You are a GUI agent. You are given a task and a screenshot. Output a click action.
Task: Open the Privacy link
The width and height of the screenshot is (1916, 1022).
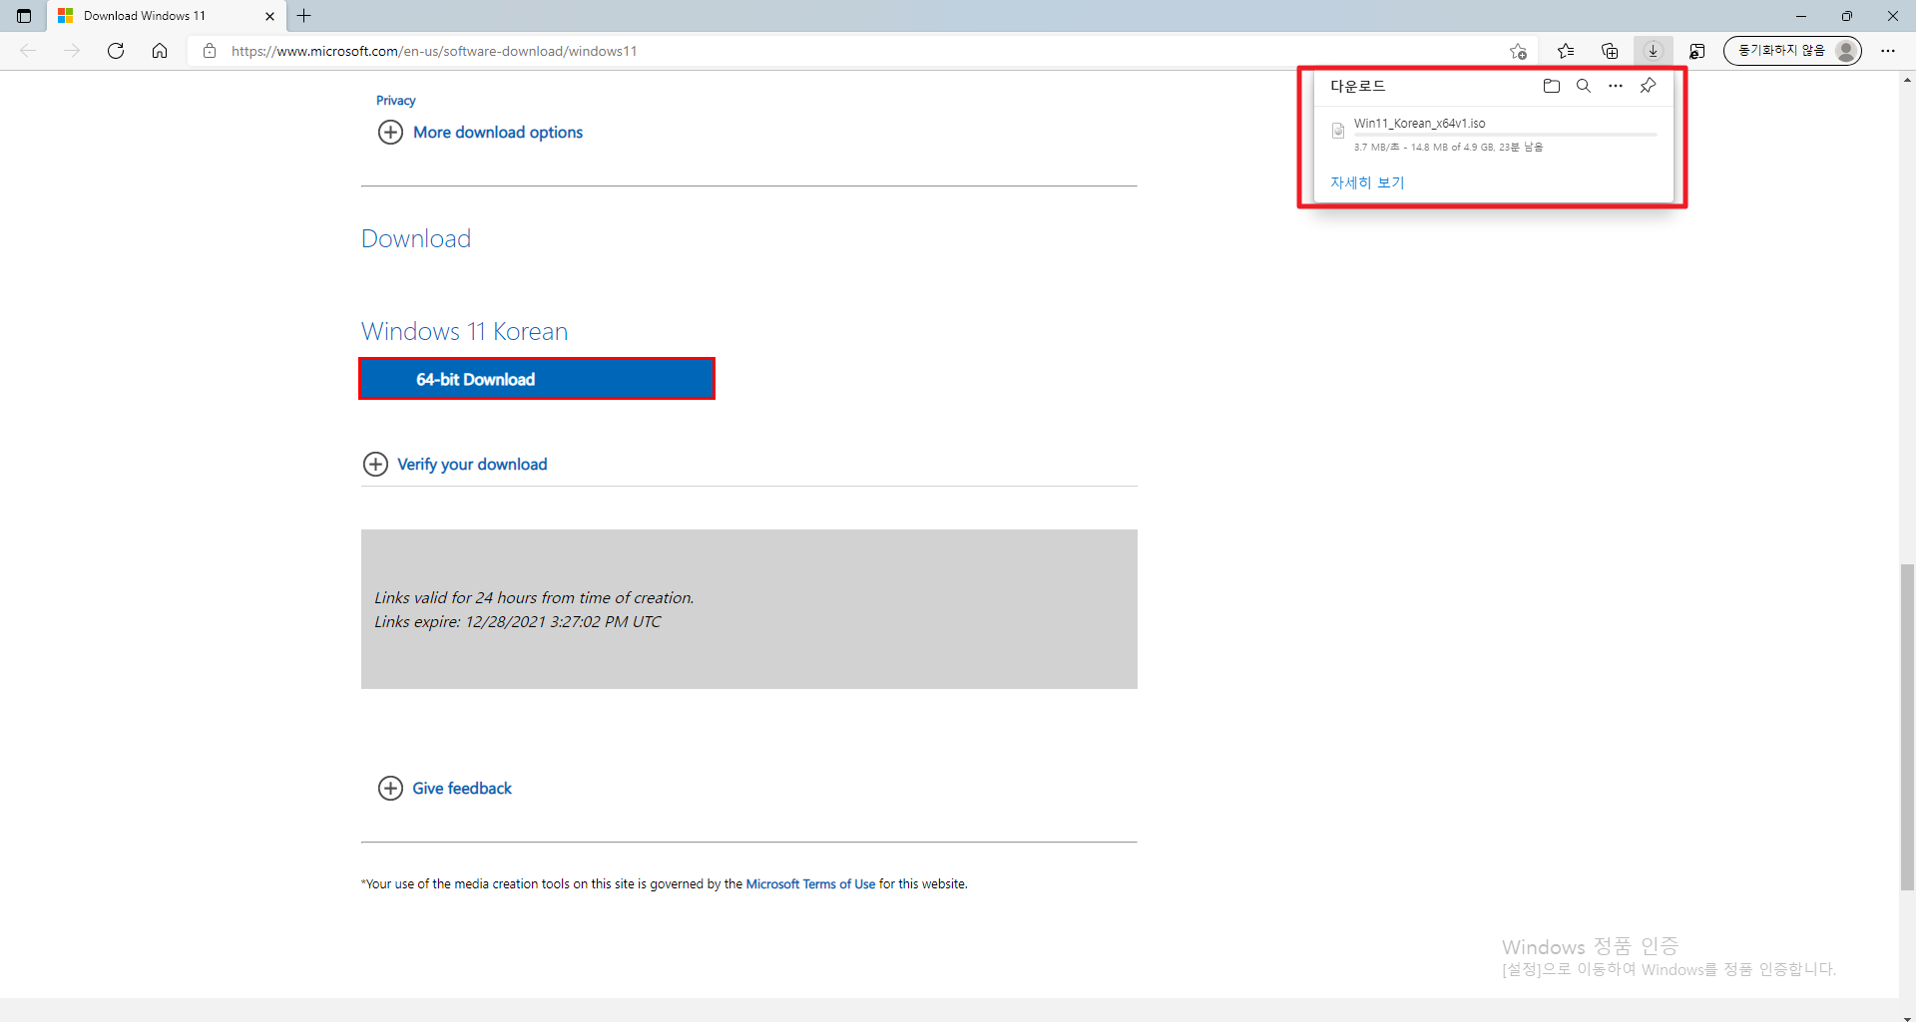click(395, 101)
